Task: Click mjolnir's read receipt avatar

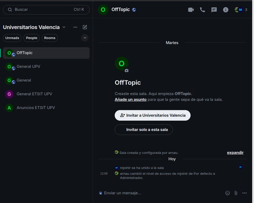Action: point(240,167)
